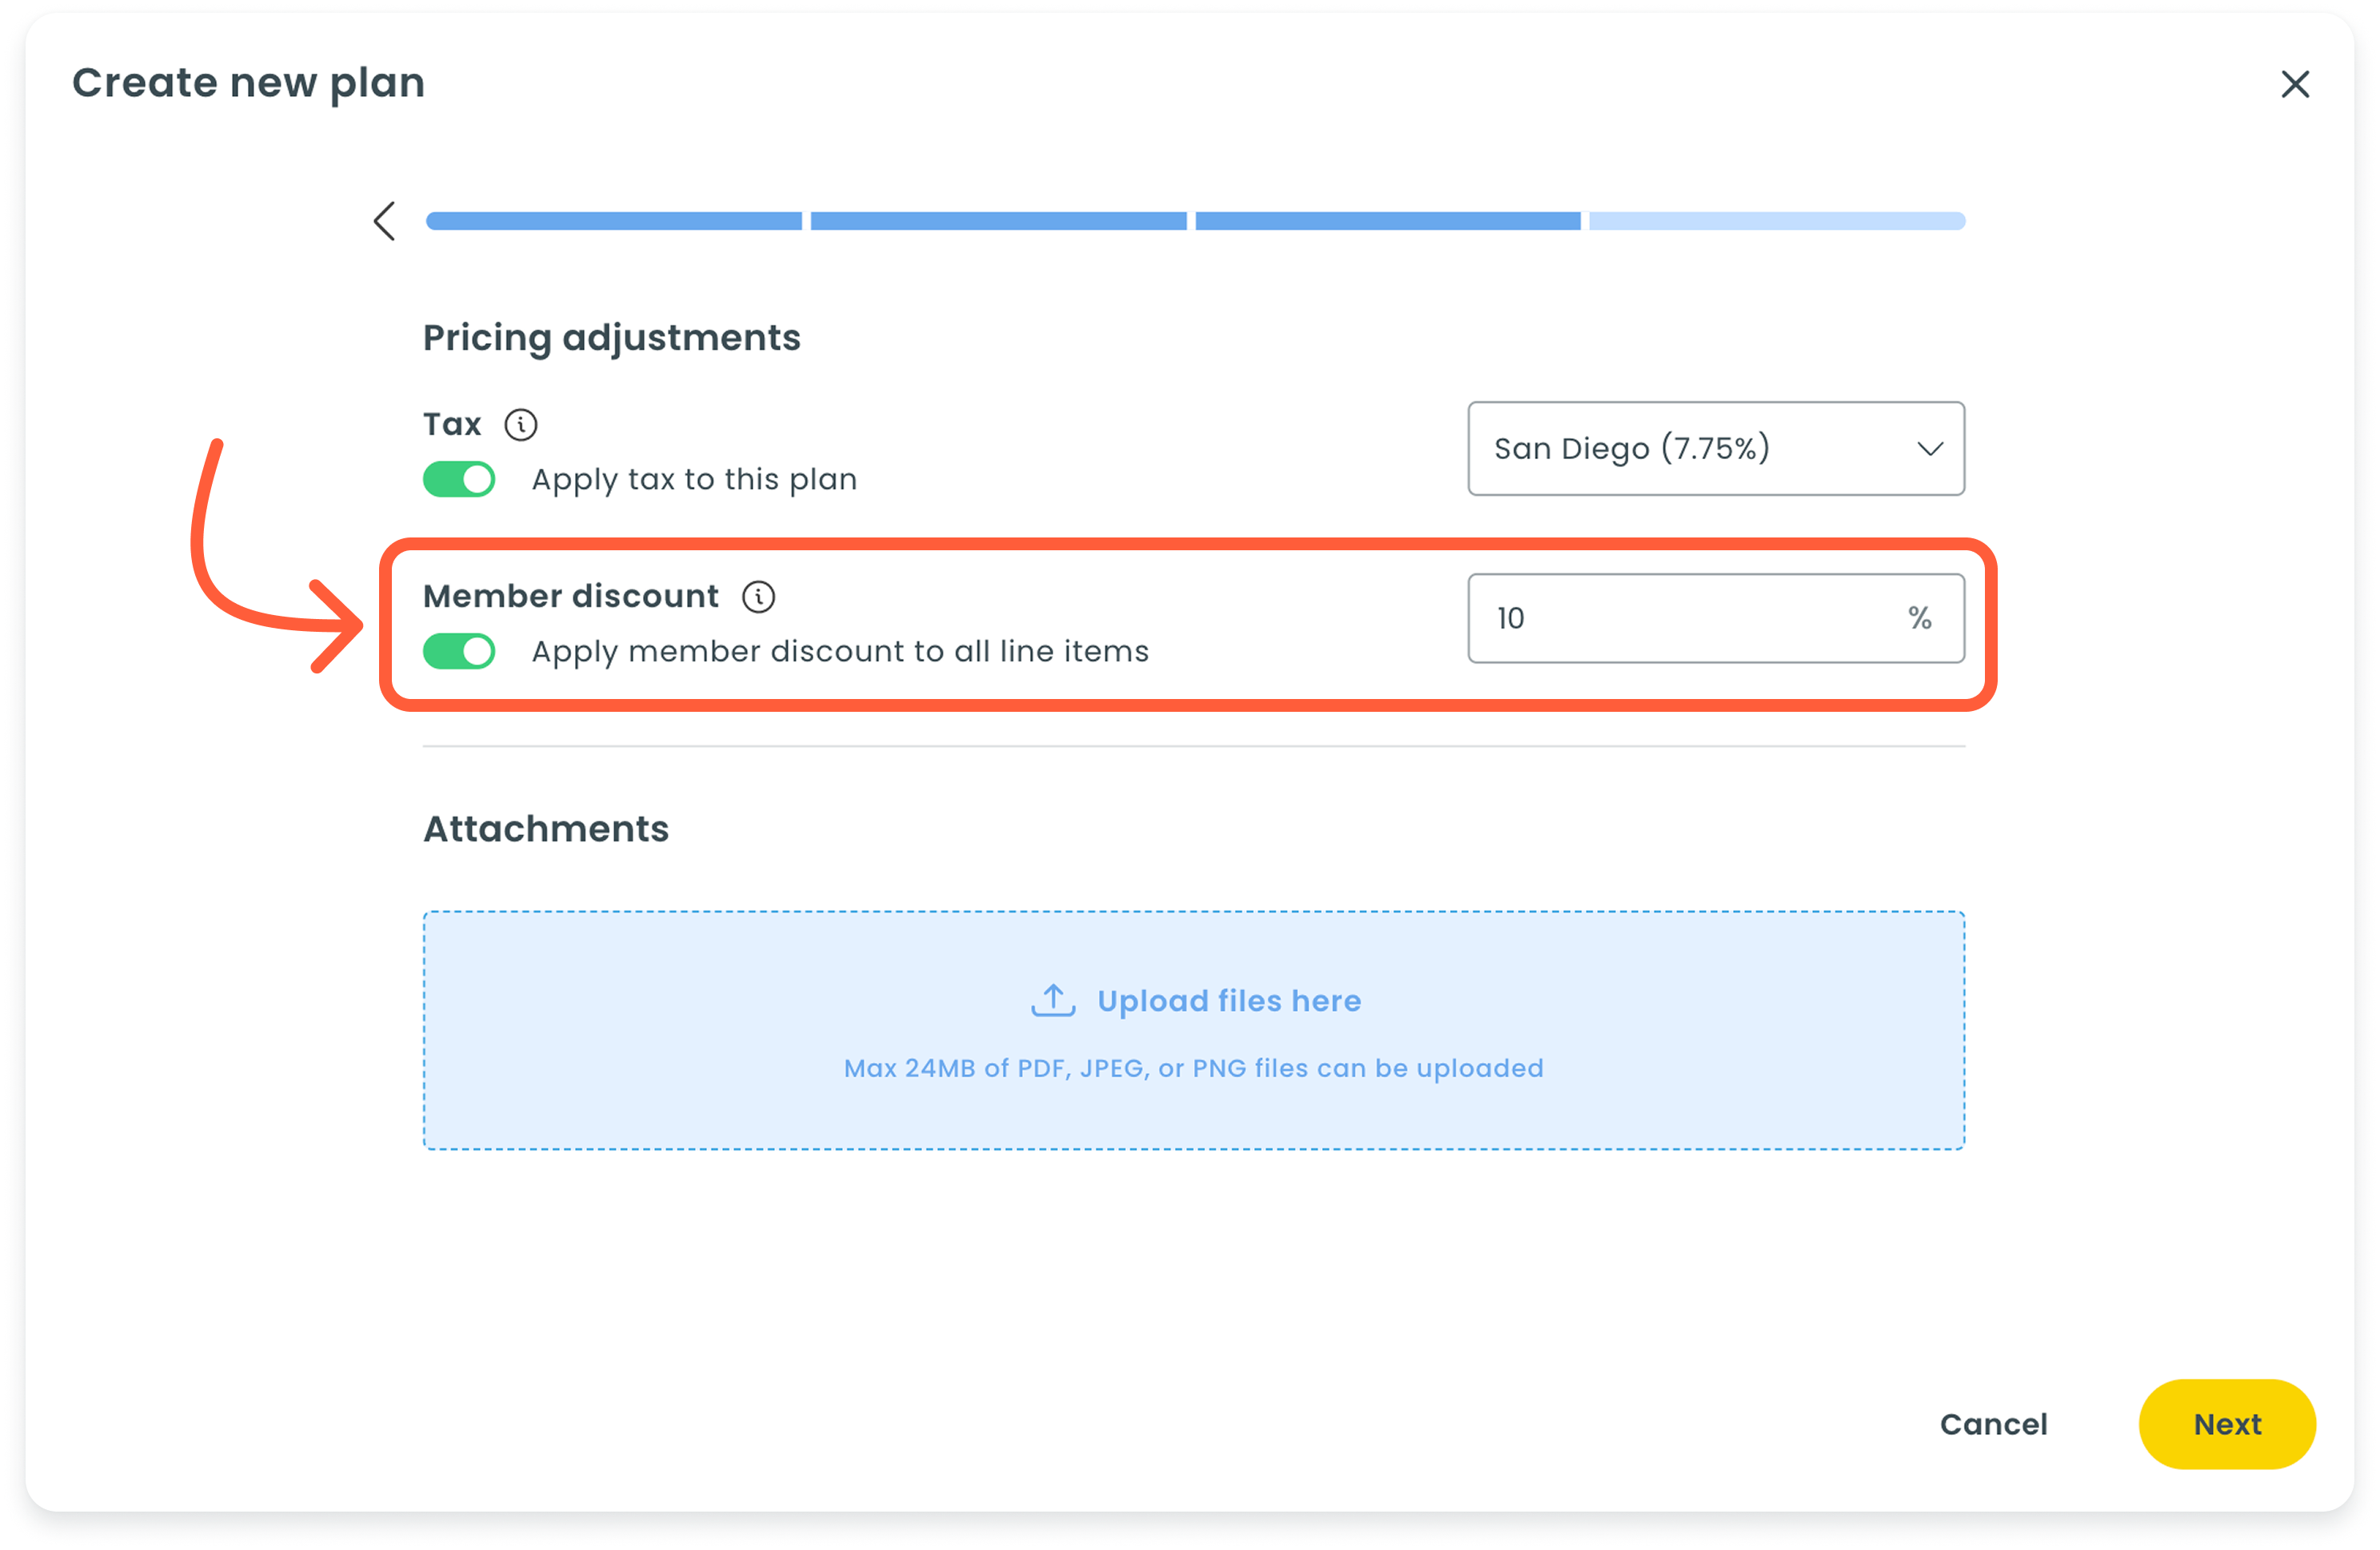Viewport: 2380px width, 1550px height.
Task: Click the third progress step segment
Action: point(1388,221)
